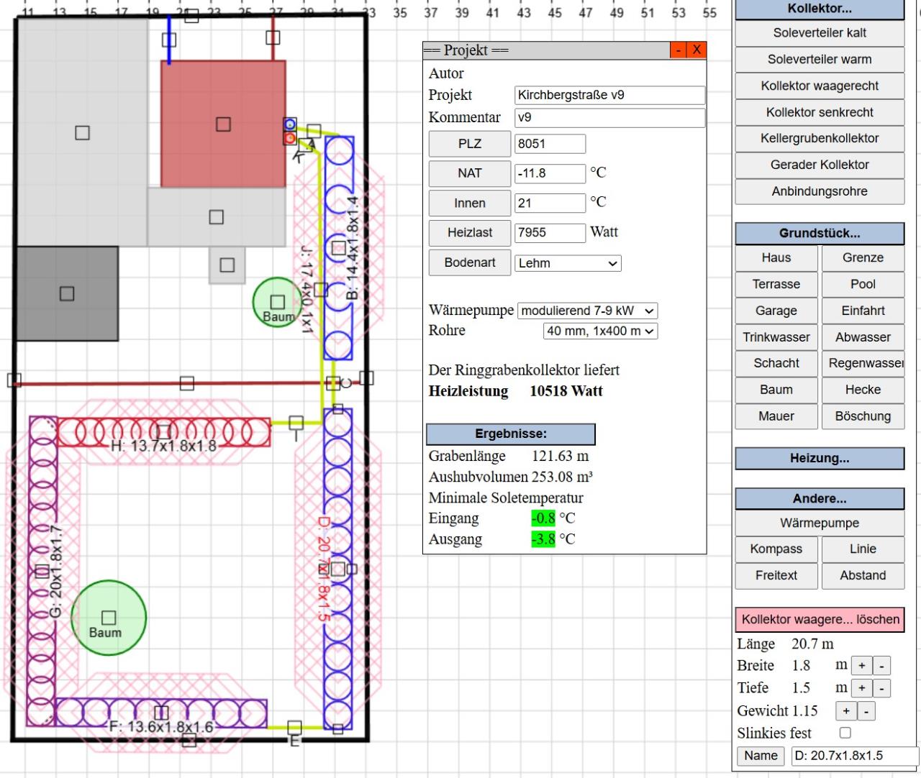Click the blue heat pump connection circle
The height and width of the screenshot is (778, 921).
point(289,124)
